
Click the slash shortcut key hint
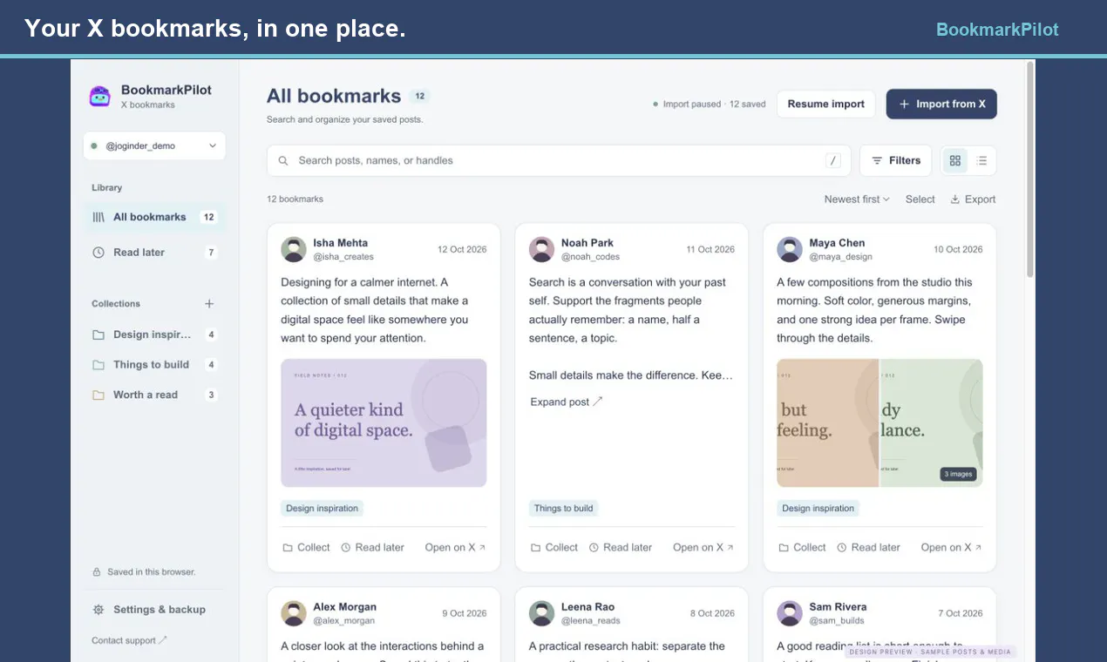833,160
